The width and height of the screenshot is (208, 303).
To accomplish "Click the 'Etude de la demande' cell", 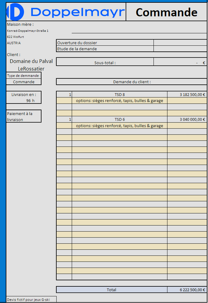I will click(x=105, y=49).
